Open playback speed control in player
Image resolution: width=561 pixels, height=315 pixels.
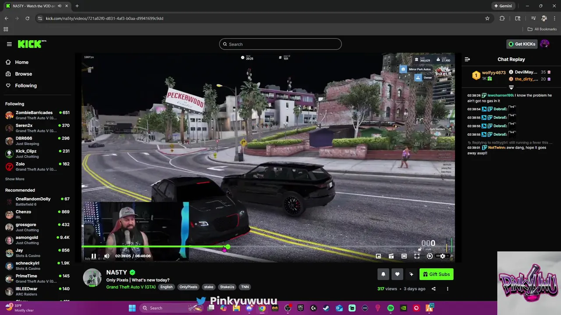430,256
